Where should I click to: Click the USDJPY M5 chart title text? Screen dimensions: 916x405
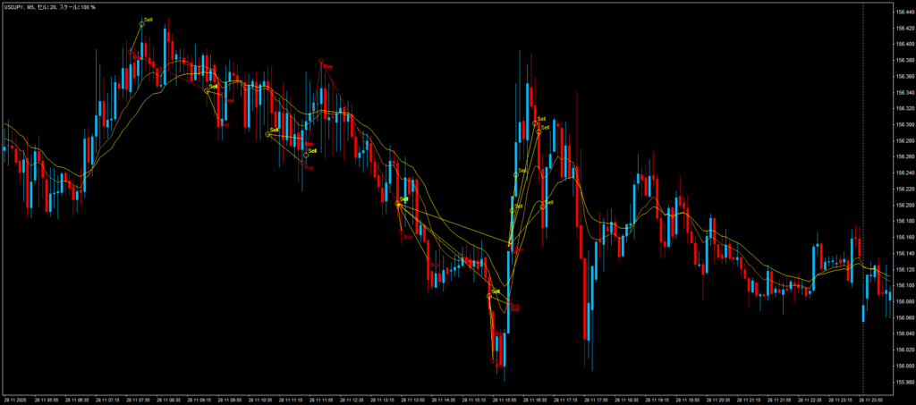(52, 7)
